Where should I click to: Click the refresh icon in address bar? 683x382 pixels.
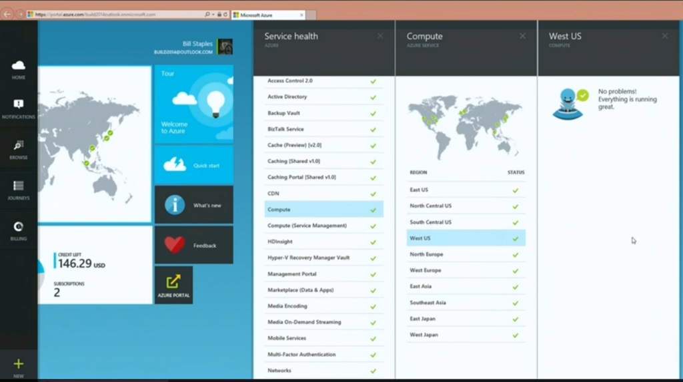click(225, 15)
